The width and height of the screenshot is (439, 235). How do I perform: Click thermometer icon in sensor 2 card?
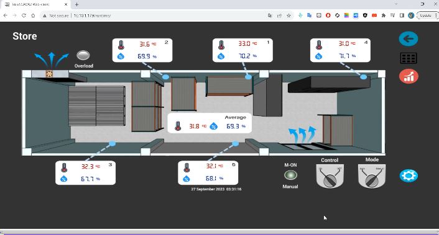(x=121, y=45)
